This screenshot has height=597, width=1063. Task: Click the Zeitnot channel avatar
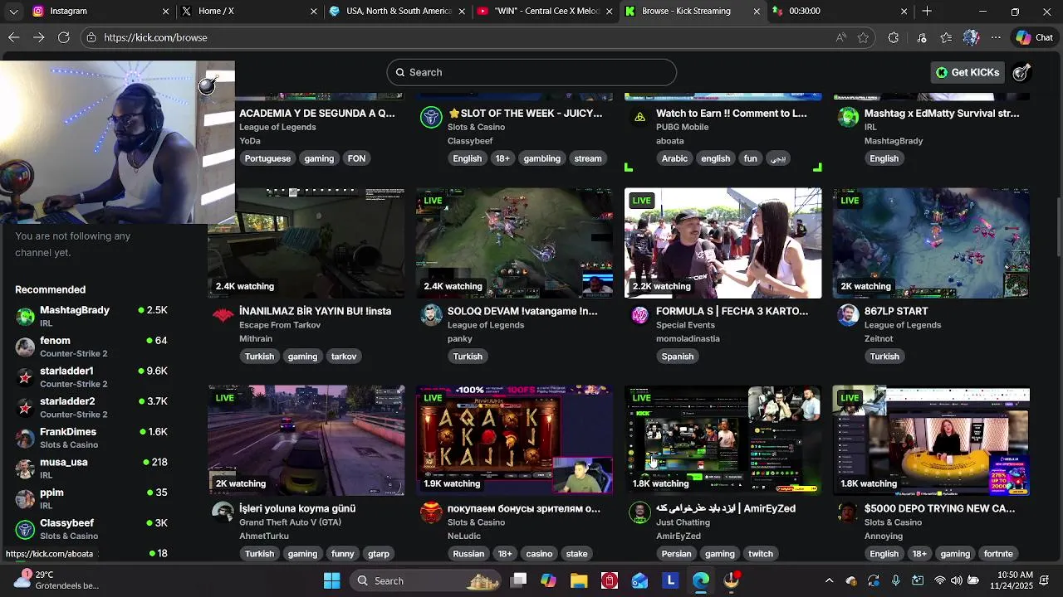848,315
